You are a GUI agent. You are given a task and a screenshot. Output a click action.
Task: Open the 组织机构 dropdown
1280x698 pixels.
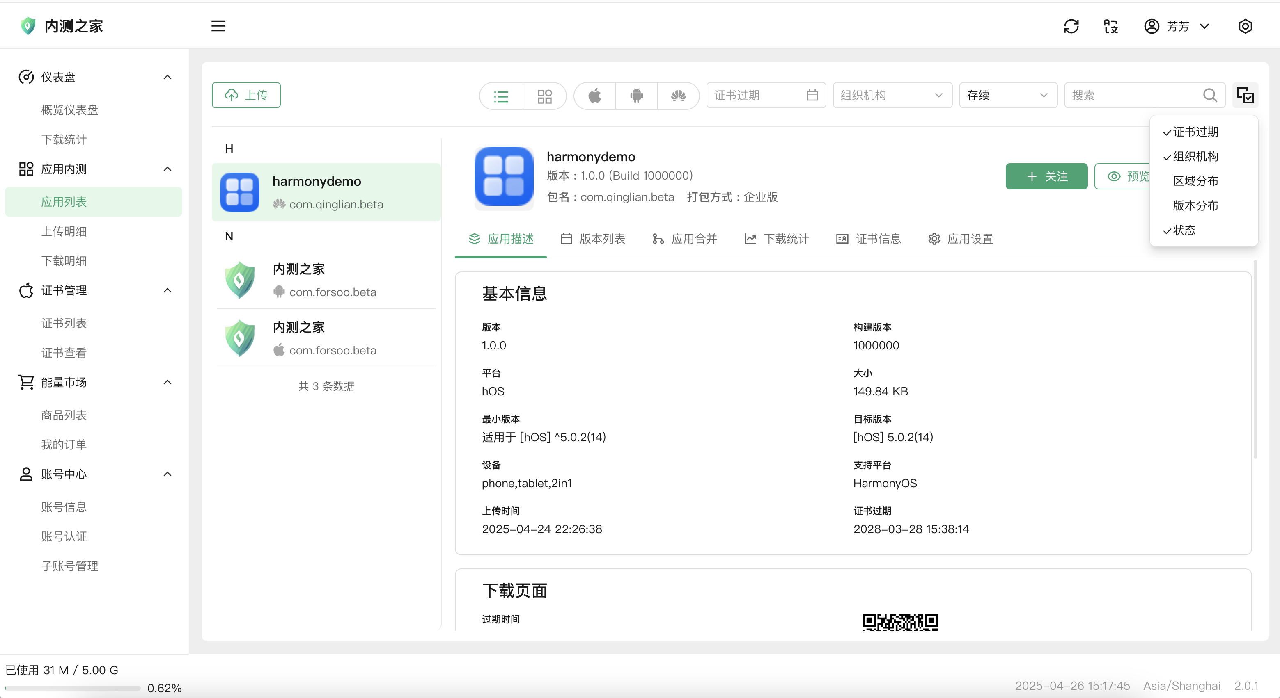892,95
